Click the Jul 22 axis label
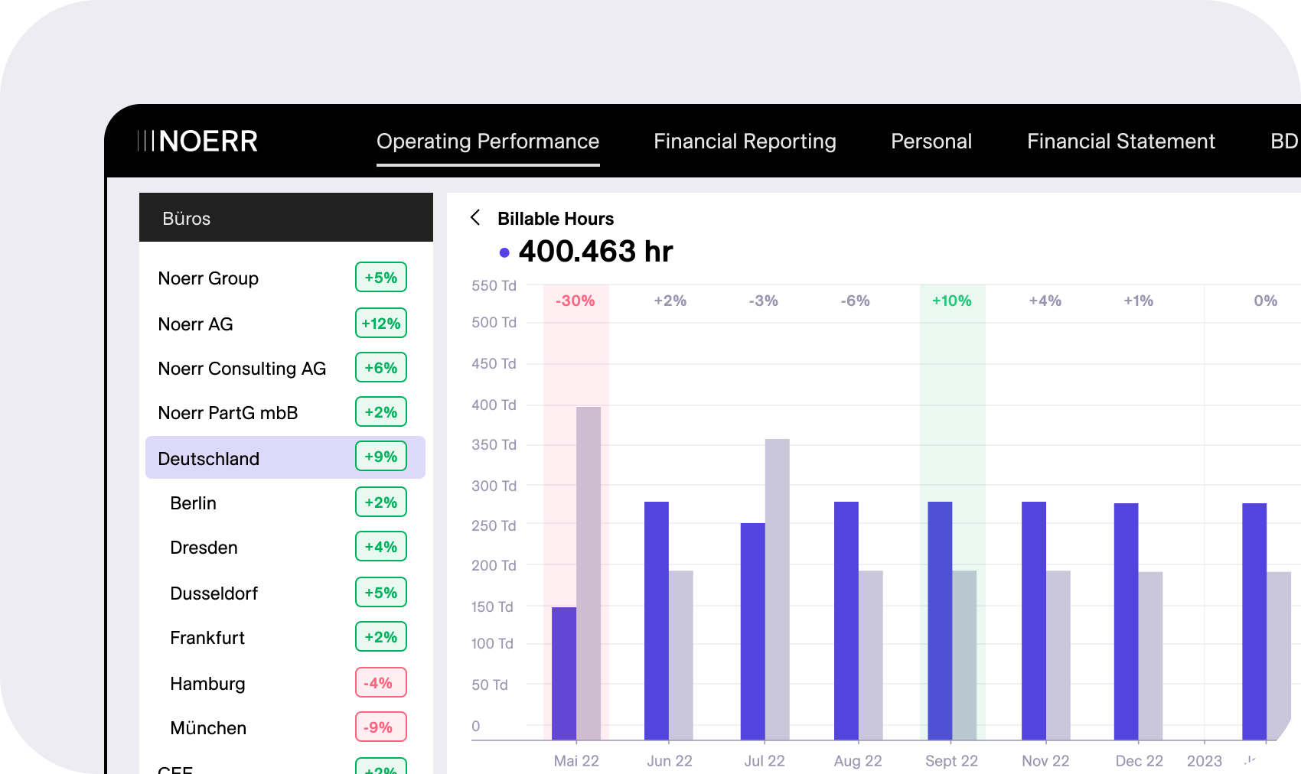Viewport: 1301px width, 774px height. point(764,761)
